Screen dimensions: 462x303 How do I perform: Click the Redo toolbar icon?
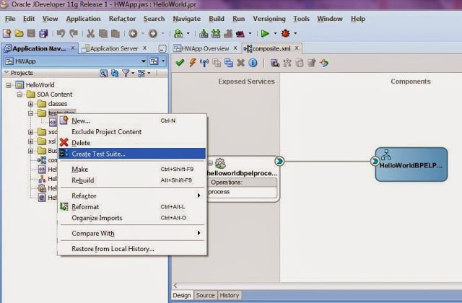click(x=74, y=33)
